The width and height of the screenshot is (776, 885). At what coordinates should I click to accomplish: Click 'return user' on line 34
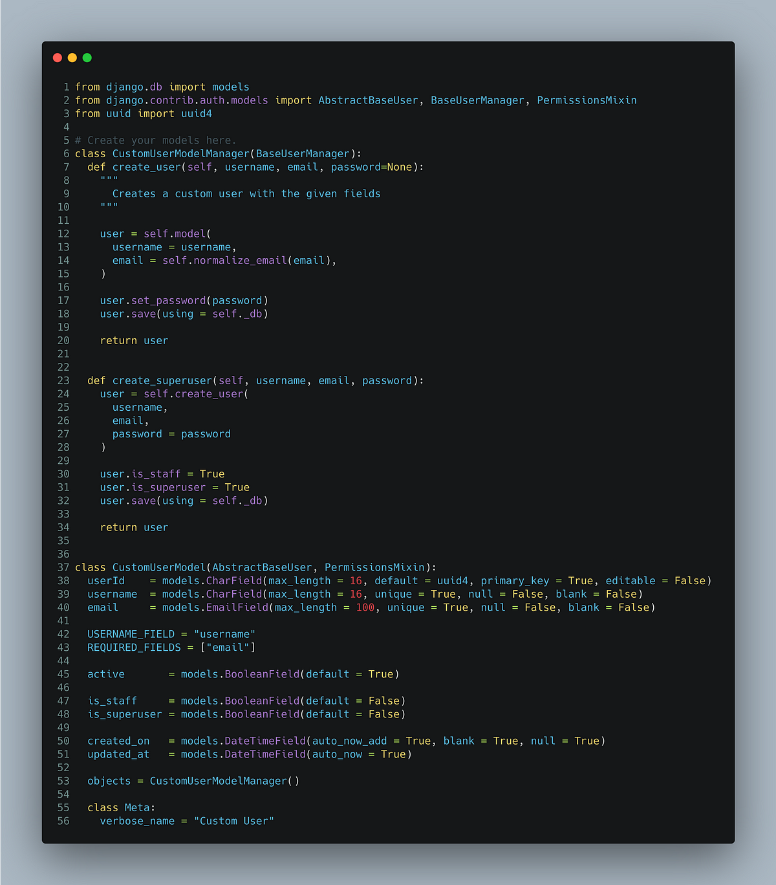click(x=134, y=528)
